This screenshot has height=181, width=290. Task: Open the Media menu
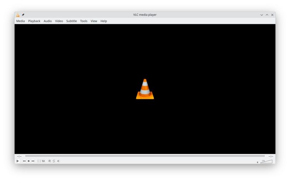[x=20, y=21]
